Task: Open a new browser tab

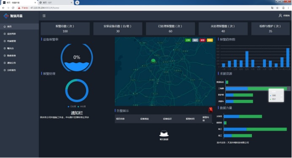Action: [77, 3]
